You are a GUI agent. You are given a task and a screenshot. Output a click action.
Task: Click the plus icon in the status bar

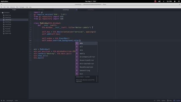click(1, 101)
